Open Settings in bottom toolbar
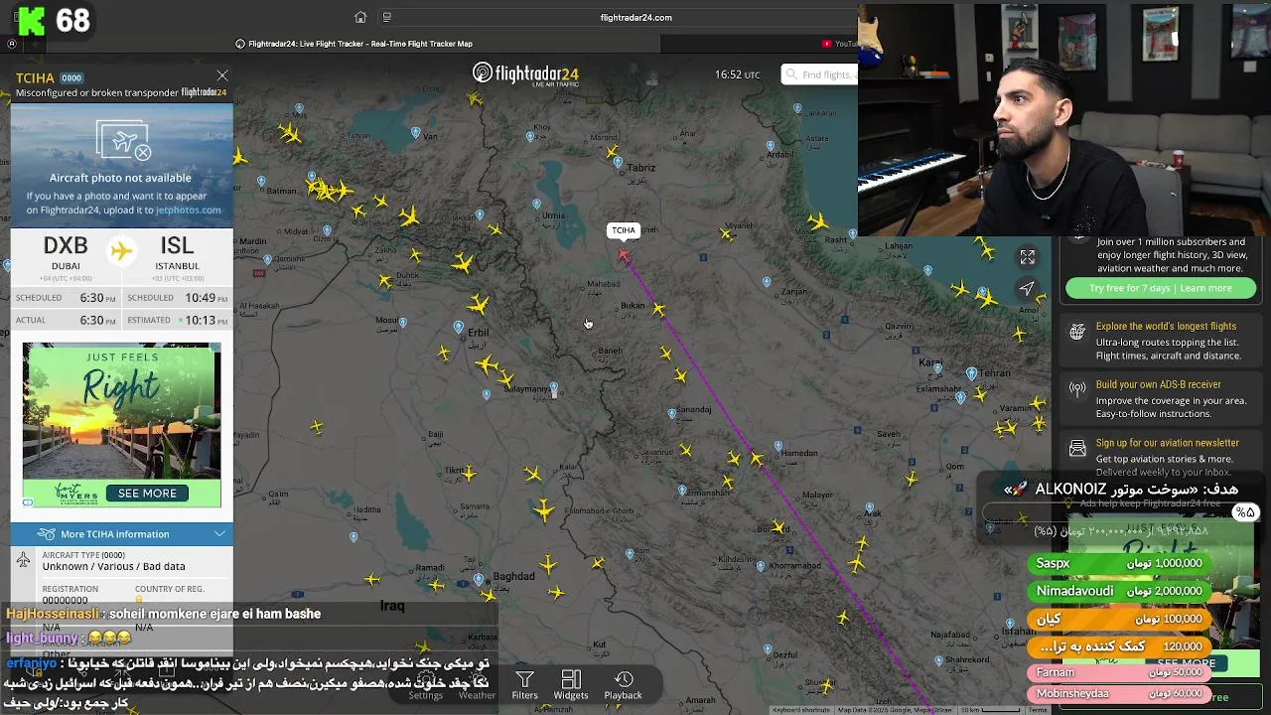 pos(425,687)
